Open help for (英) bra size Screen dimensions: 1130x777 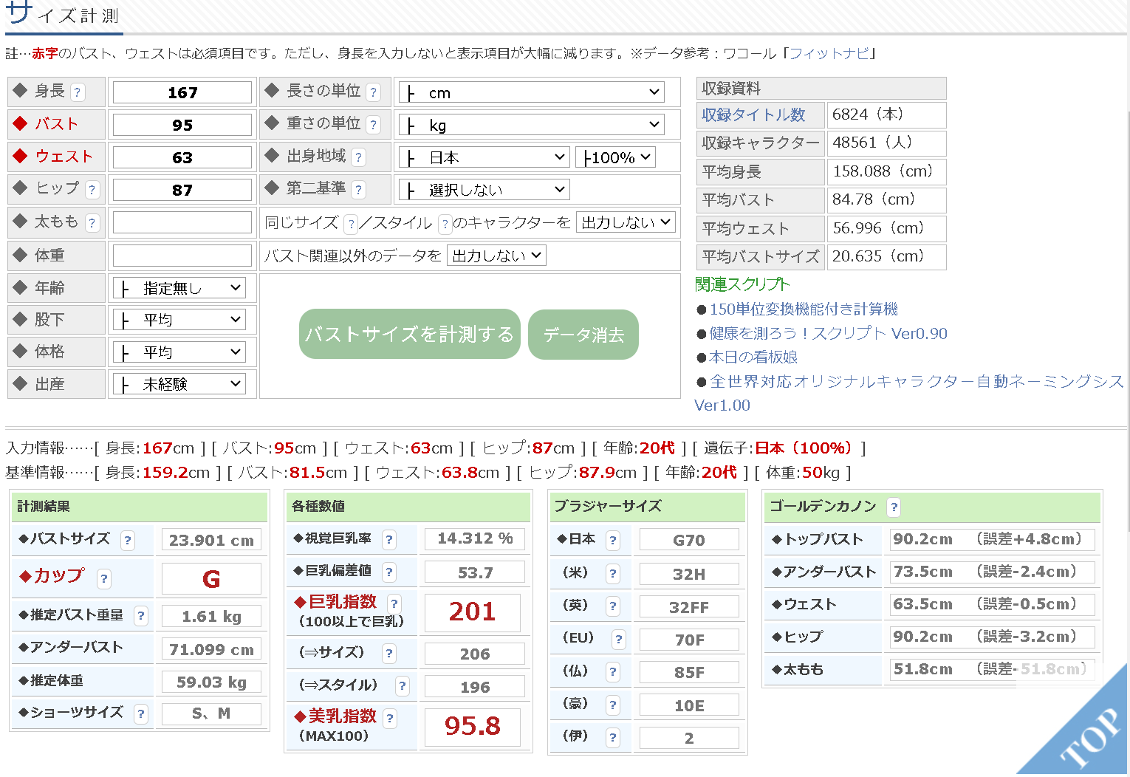pyautogui.click(x=612, y=606)
